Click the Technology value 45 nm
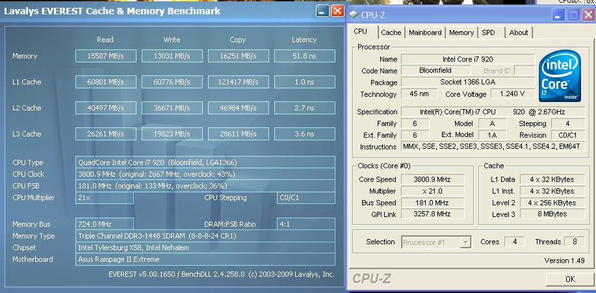The width and height of the screenshot is (596, 293). [420, 94]
